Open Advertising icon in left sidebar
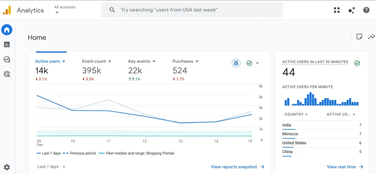Viewport: 376px width, 174px height. [7, 74]
